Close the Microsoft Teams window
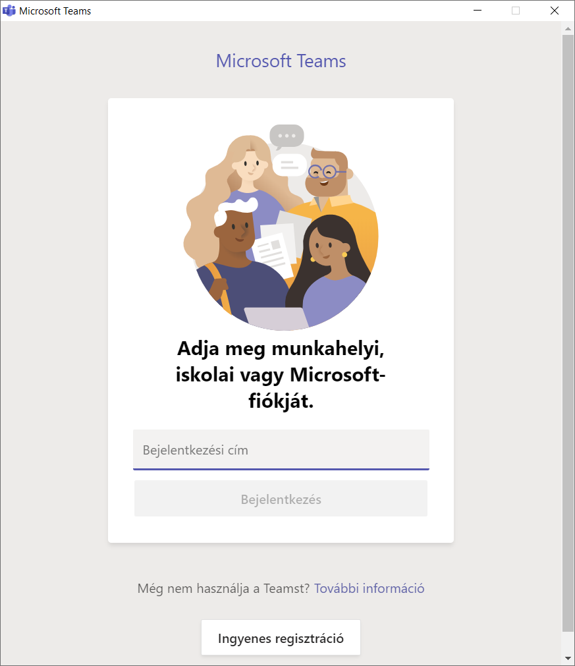Image resolution: width=575 pixels, height=666 pixels. point(554,11)
